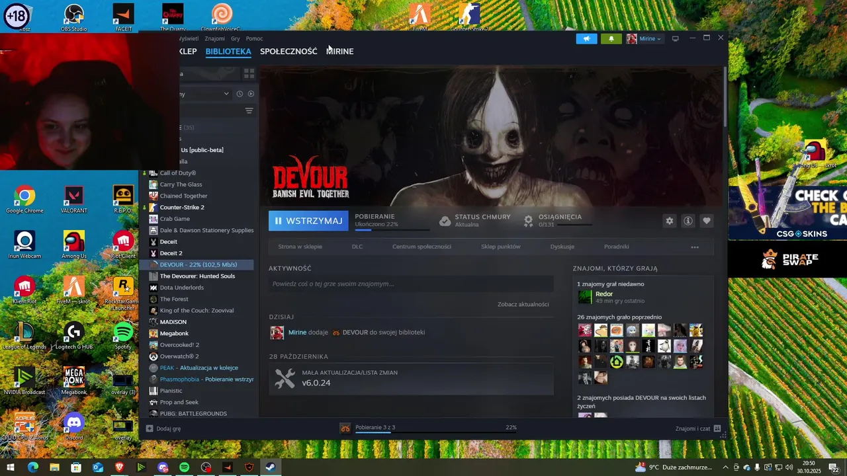This screenshot has height=476, width=847.
Task: Open the Windows Start button
Action: (11, 467)
